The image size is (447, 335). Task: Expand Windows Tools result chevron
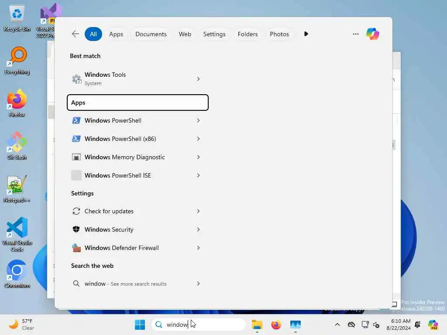tap(199, 79)
